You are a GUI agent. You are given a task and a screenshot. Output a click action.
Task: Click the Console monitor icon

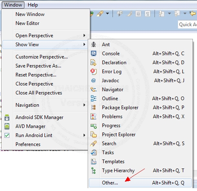(93, 54)
